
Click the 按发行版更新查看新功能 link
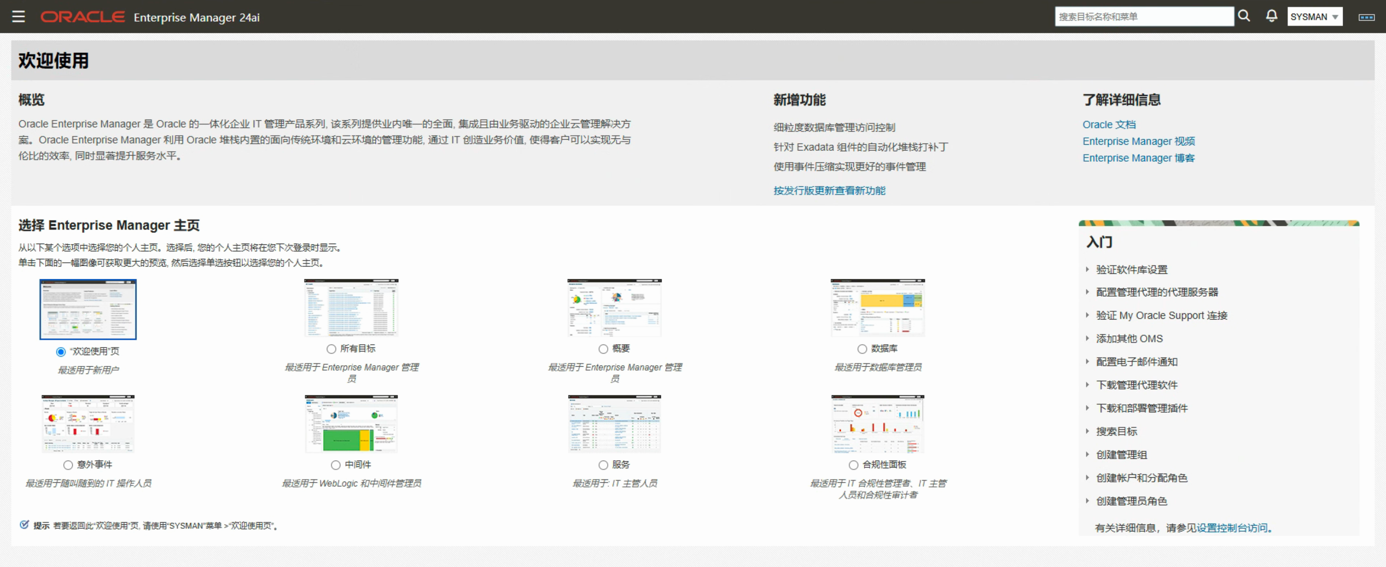(829, 190)
